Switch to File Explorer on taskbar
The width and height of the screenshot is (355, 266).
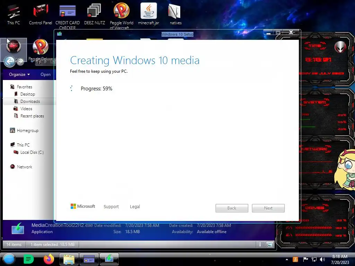point(69,259)
